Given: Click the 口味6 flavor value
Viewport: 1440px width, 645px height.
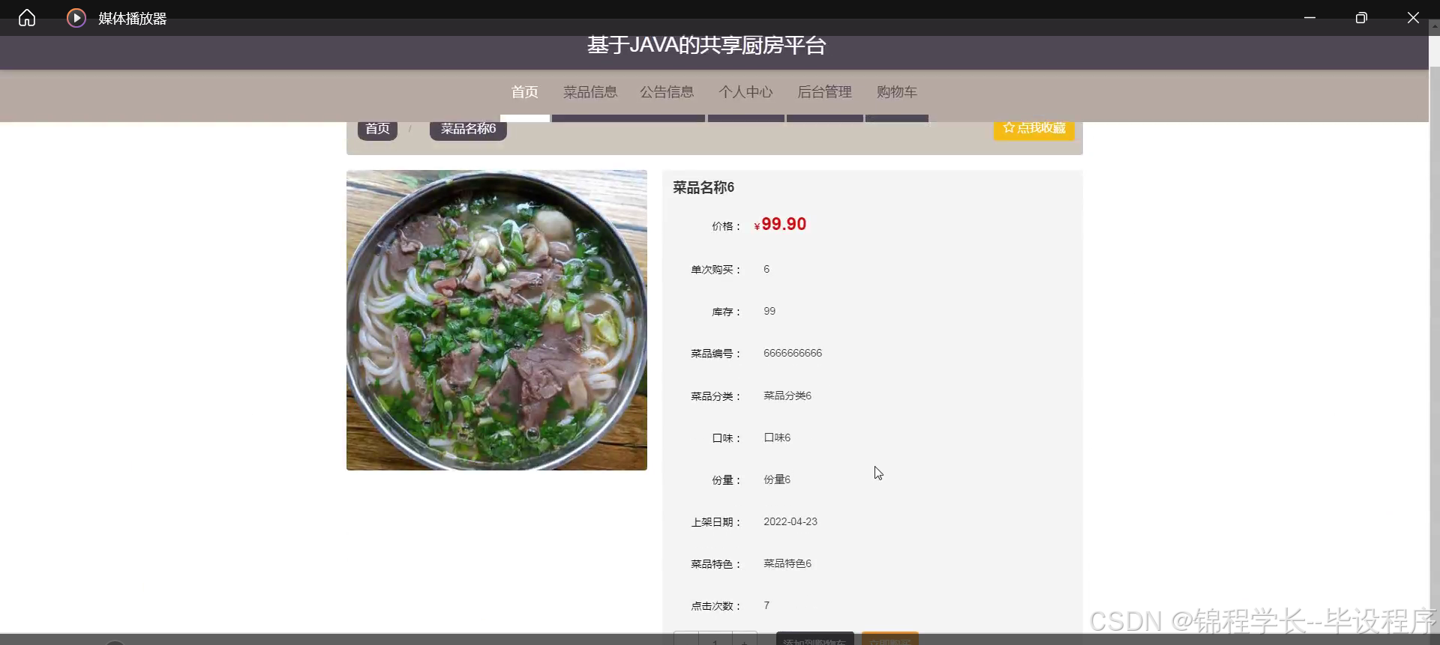Looking at the screenshot, I should 777,437.
